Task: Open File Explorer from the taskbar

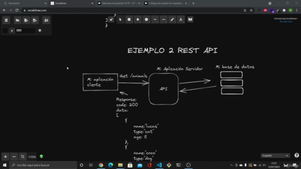Action: coord(120,165)
